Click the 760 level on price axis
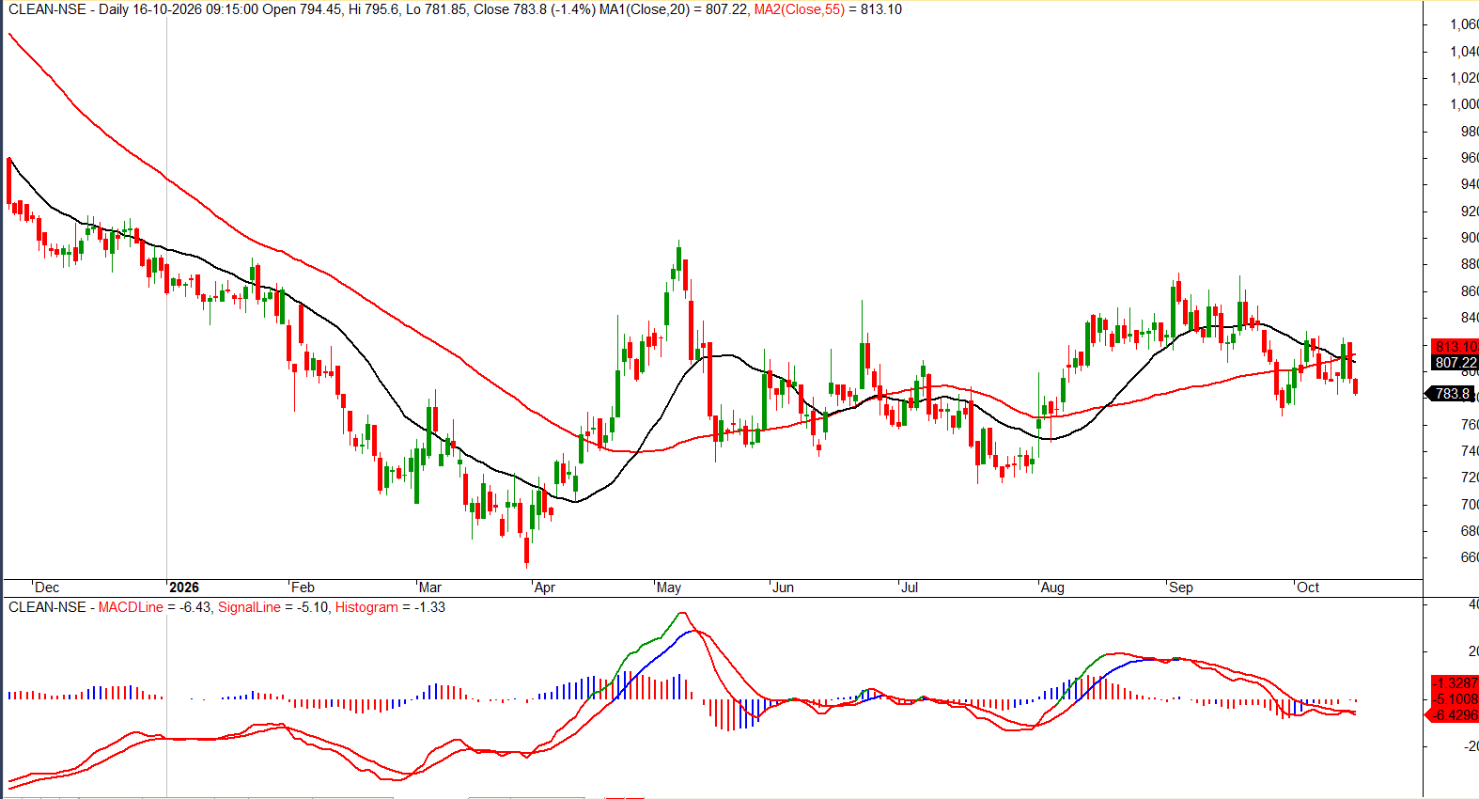The image size is (1479, 799). point(1470,425)
